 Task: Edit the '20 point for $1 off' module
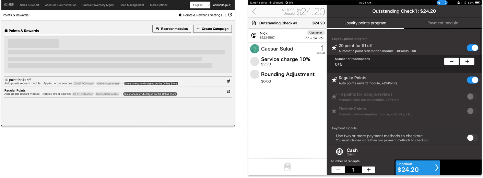click(228, 81)
